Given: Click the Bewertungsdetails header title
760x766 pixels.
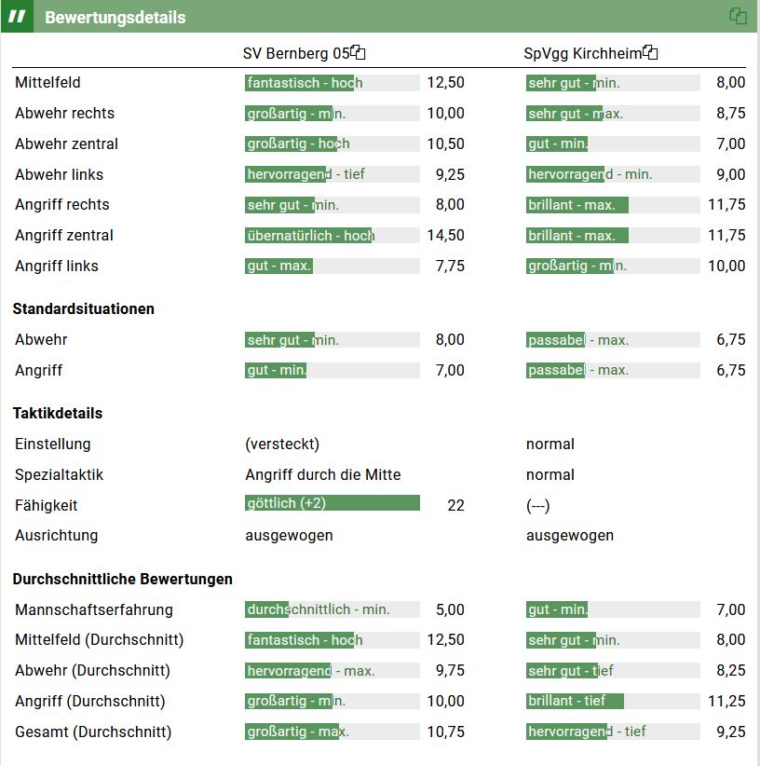Looking at the screenshot, I should (x=115, y=18).
